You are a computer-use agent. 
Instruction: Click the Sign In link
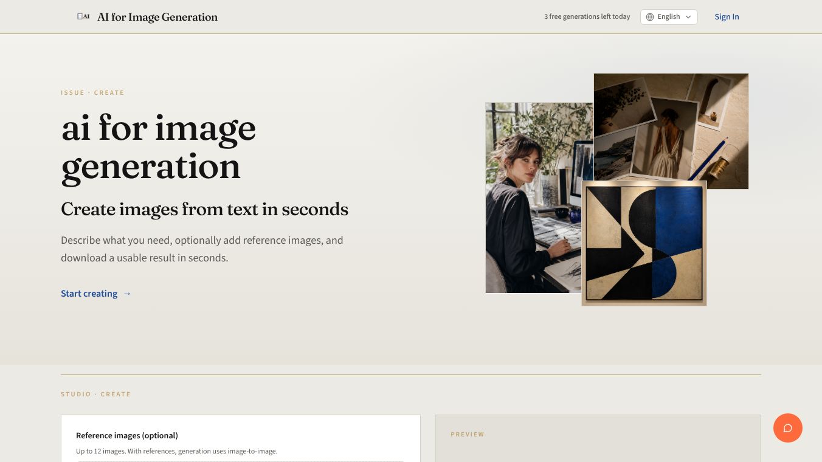tap(727, 17)
